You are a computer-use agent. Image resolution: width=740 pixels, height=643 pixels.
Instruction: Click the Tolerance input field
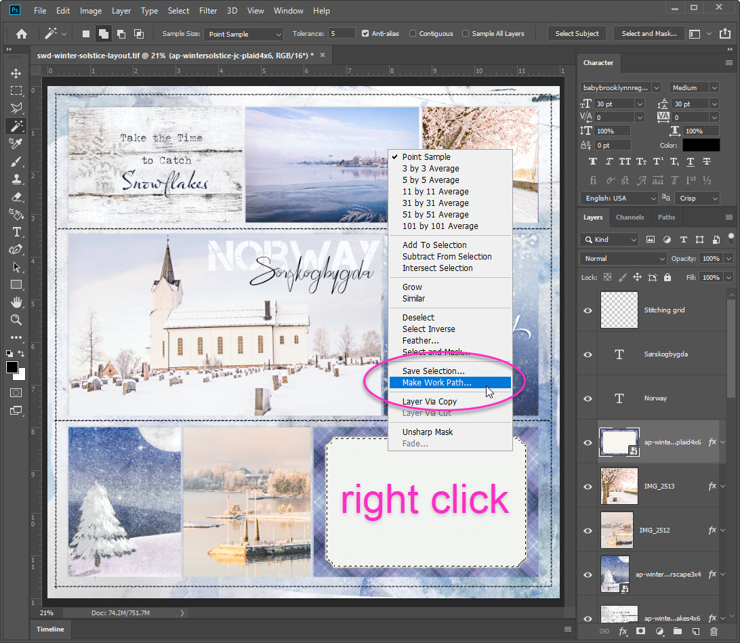(342, 33)
